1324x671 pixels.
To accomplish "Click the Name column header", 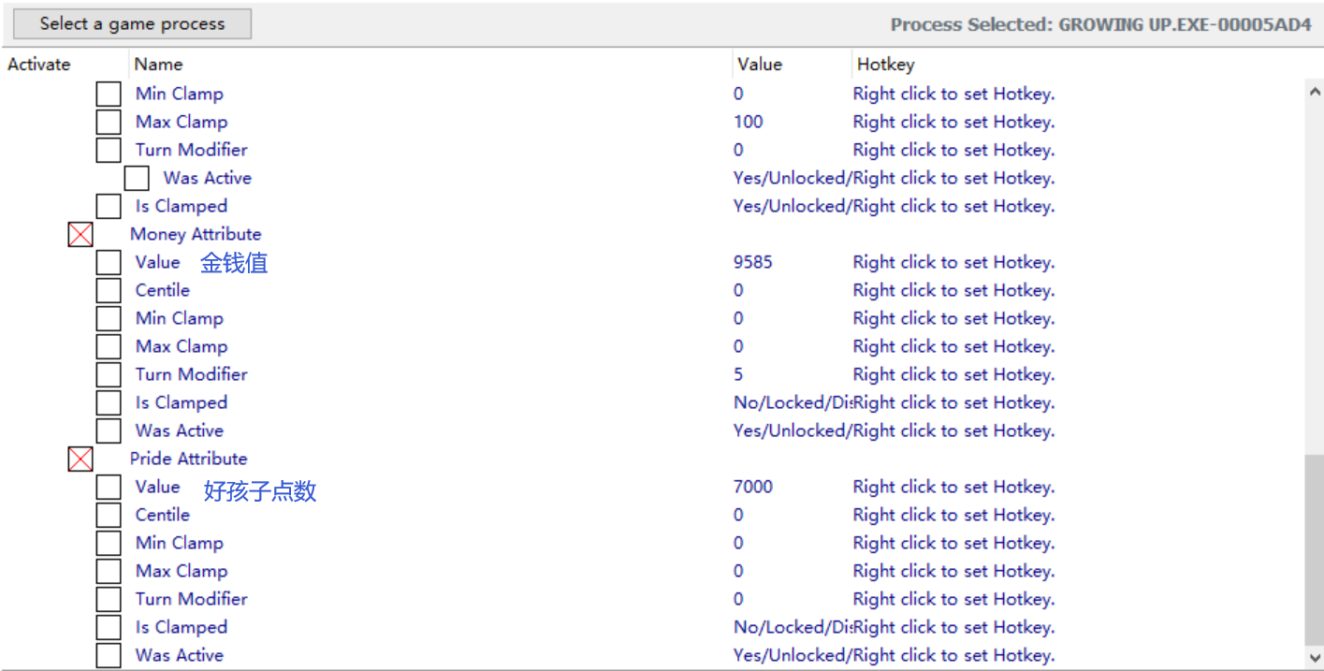I will (x=158, y=65).
